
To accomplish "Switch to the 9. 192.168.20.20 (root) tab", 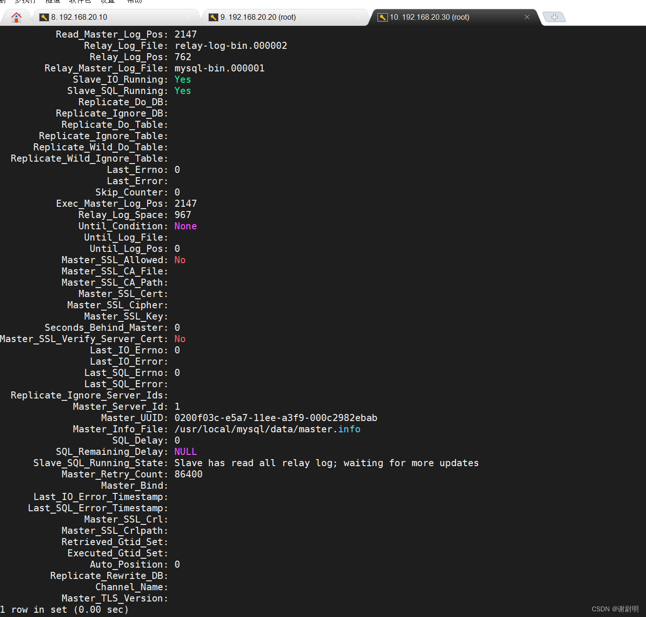I will click(285, 17).
